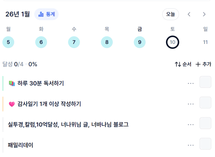Image resolution: width=215 pixels, height=157 pixels.
Task: Open the 통계 statistics chart button
Action: click(x=46, y=14)
